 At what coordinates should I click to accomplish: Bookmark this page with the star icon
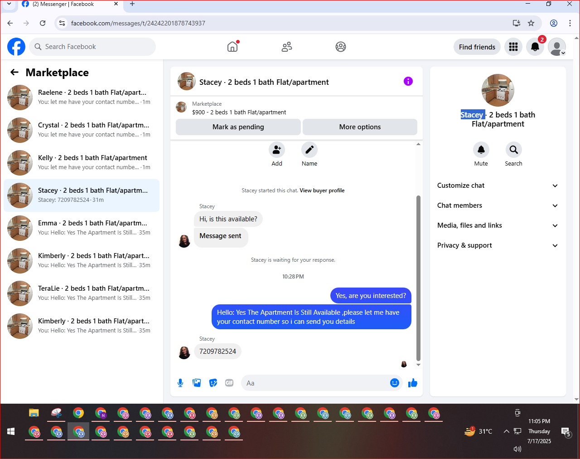click(531, 23)
